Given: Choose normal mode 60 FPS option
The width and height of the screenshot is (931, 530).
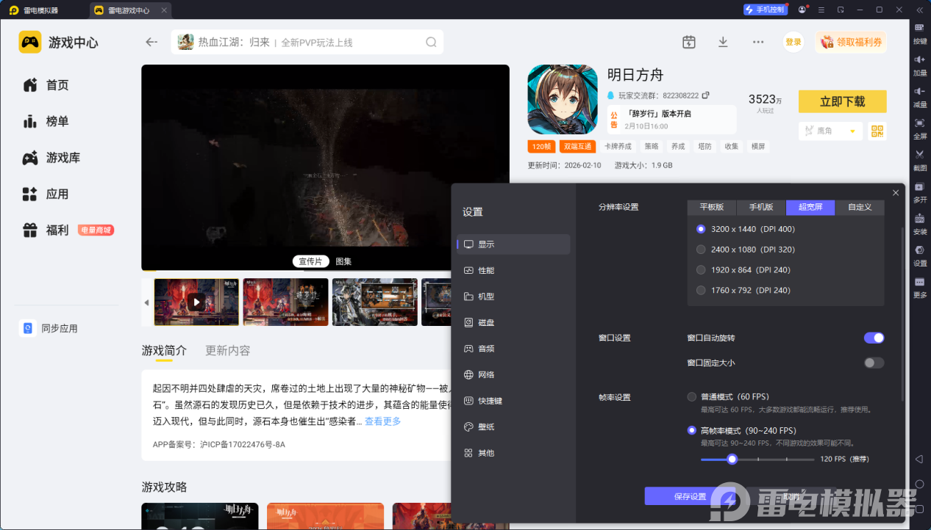Looking at the screenshot, I should pyautogui.click(x=692, y=397).
